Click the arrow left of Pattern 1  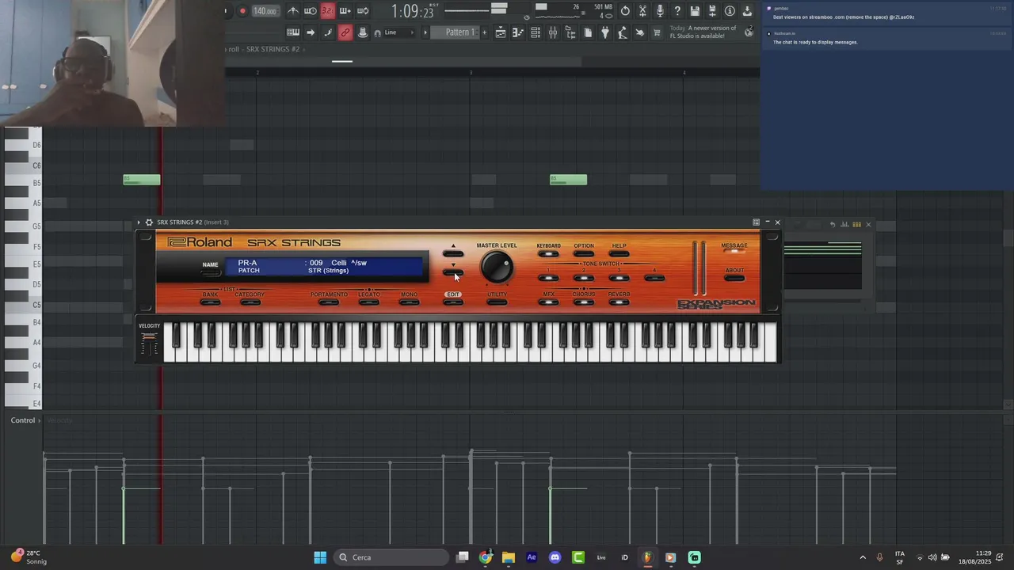425,32
